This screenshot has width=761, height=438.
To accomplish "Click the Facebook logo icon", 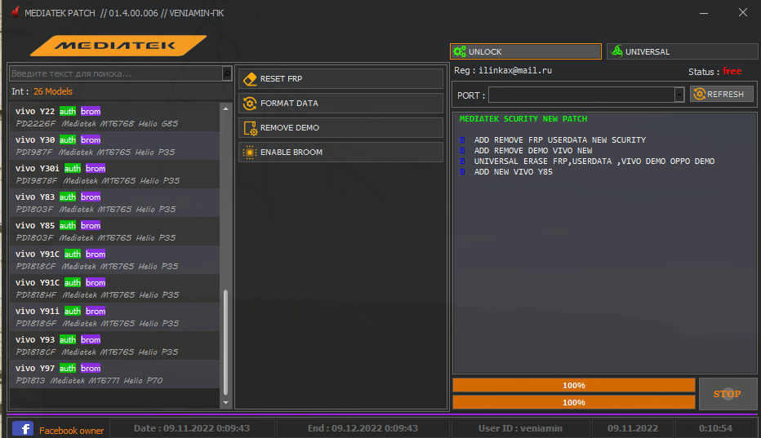I will point(23,429).
